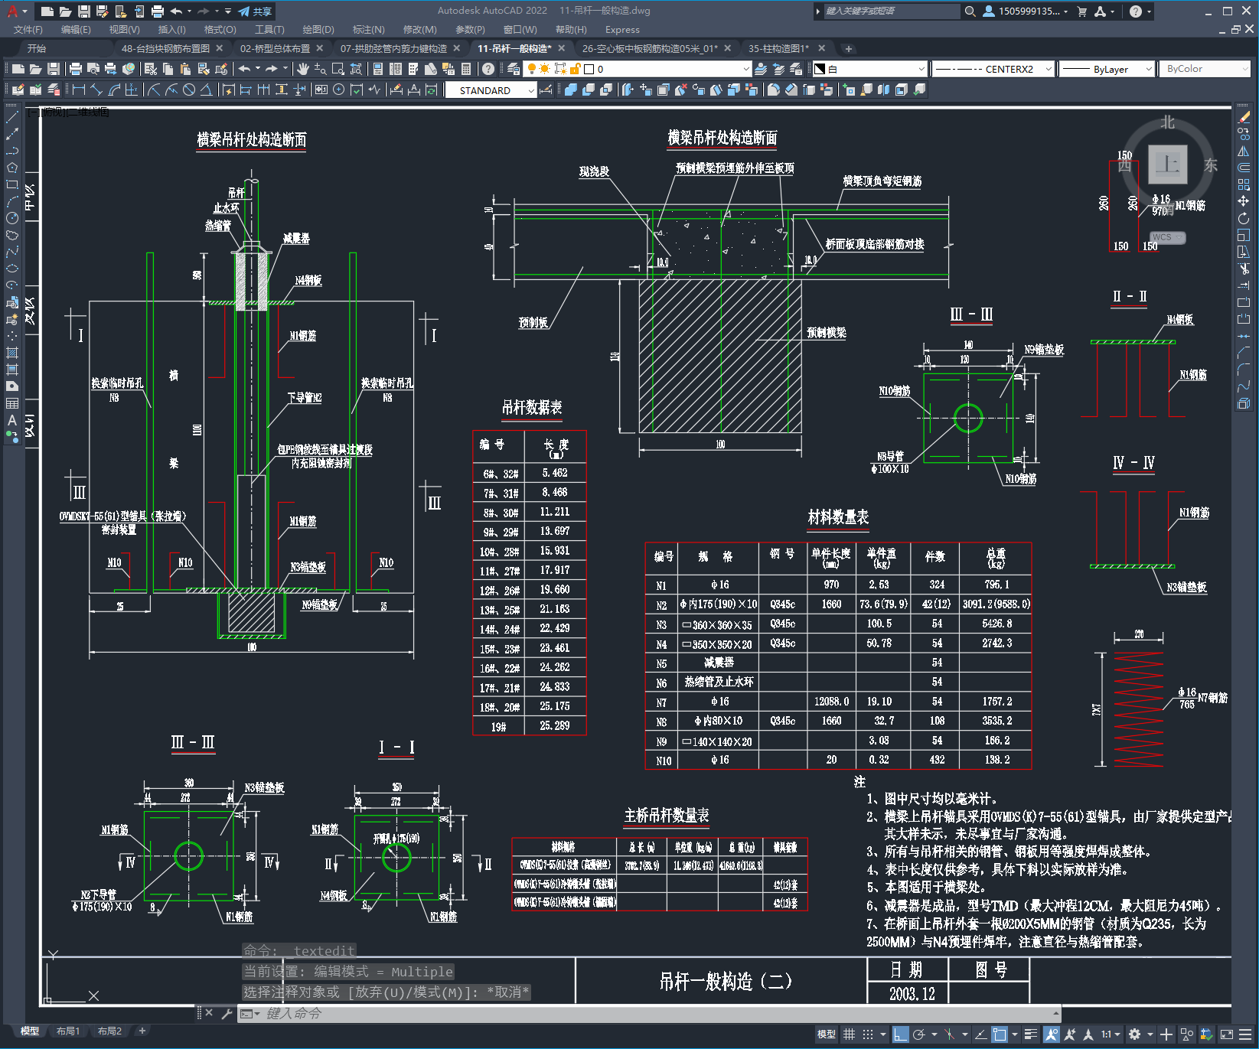Open Layer Properties Manager icon
Screen dimensions: 1259x1049
(x=514, y=69)
